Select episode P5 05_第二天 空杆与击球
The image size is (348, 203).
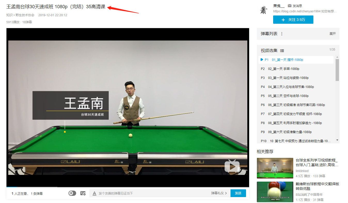(x=296, y=96)
